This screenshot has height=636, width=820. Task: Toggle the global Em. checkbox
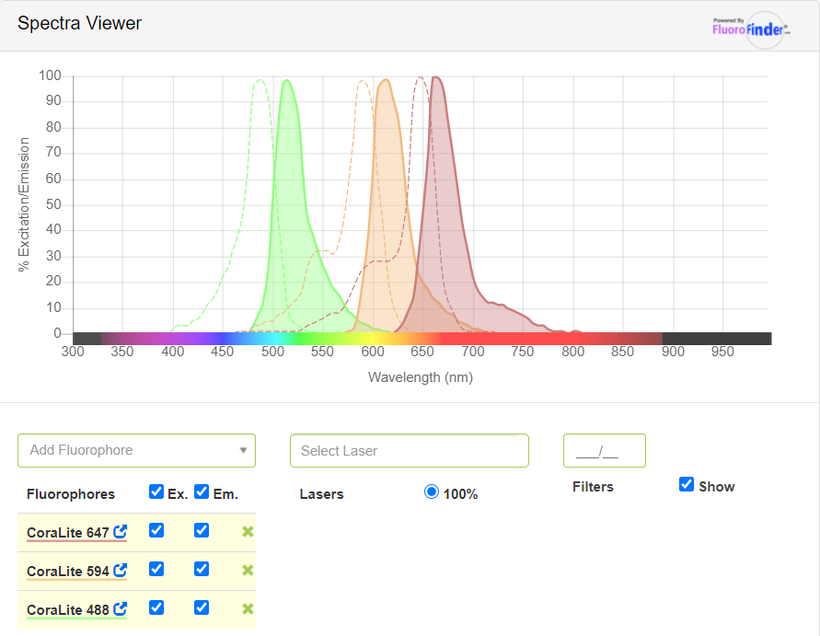click(x=202, y=492)
